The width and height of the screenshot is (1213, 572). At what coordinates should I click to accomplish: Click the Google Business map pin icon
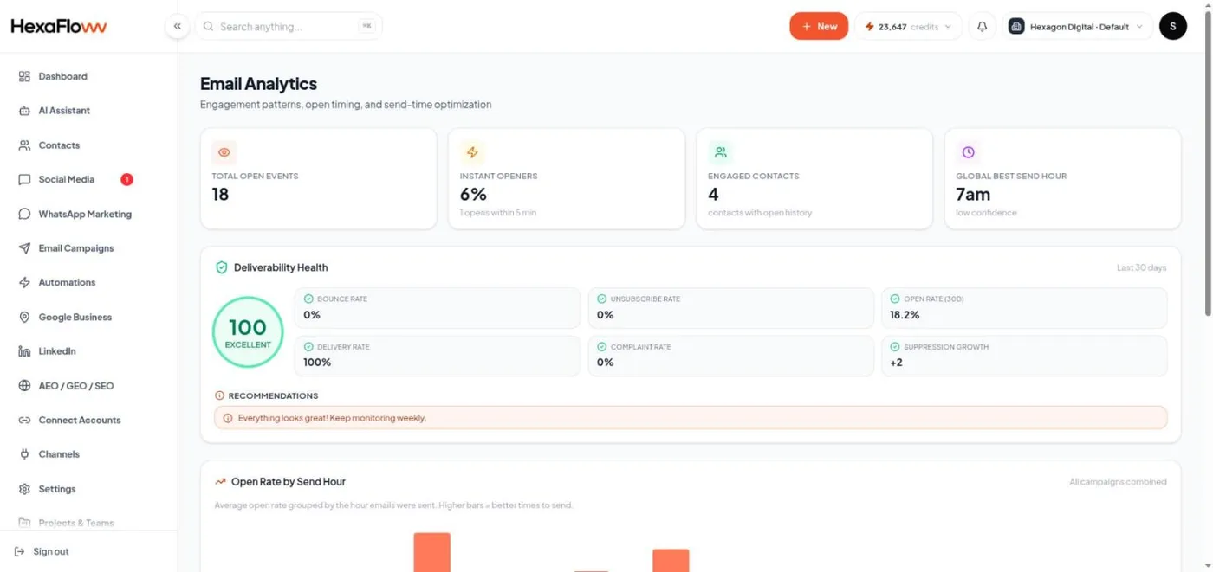point(24,317)
